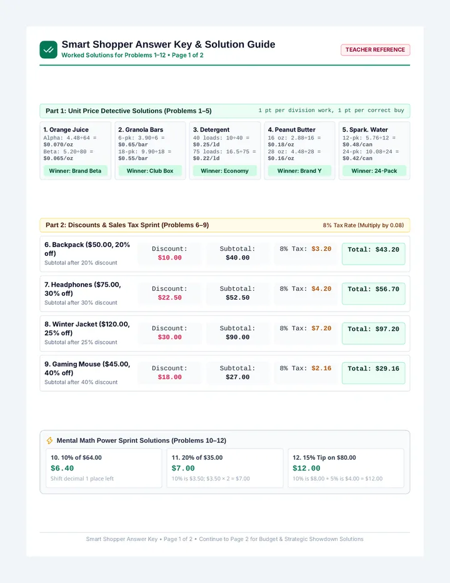
Task: Click the Winner: Brand Beta label
Action: (75, 171)
